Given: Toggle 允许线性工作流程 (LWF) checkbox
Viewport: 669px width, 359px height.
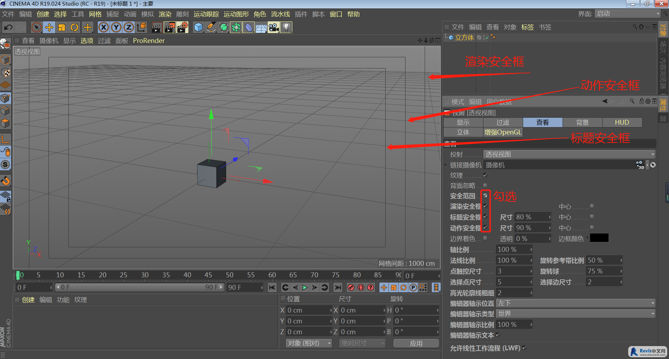Looking at the screenshot, I should tap(525, 348).
